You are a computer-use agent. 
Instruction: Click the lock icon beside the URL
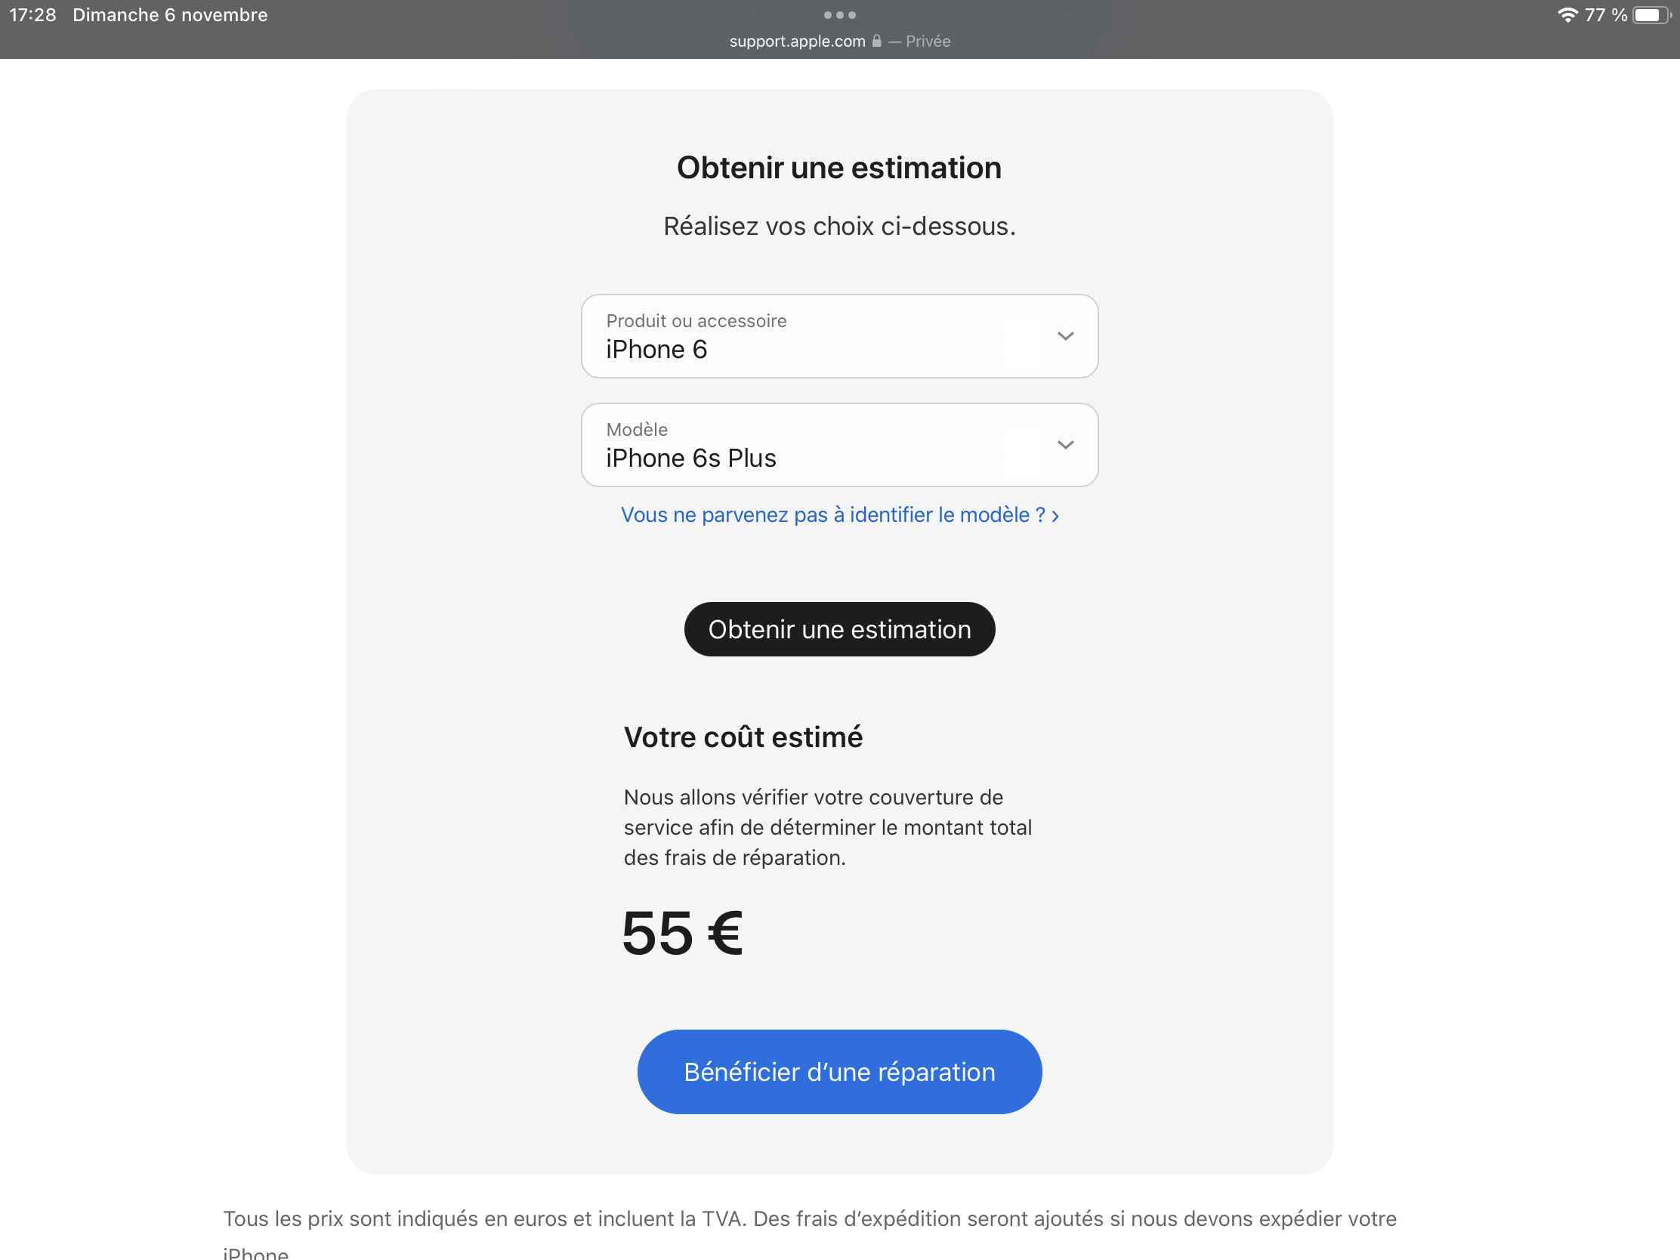(x=876, y=41)
